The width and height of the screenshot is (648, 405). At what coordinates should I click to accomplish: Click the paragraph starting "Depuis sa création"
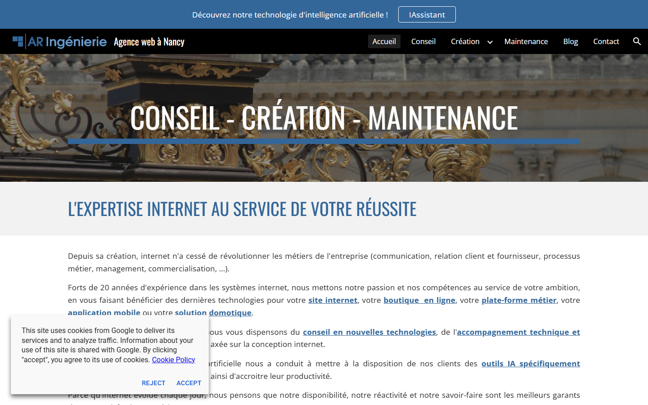[x=324, y=262]
